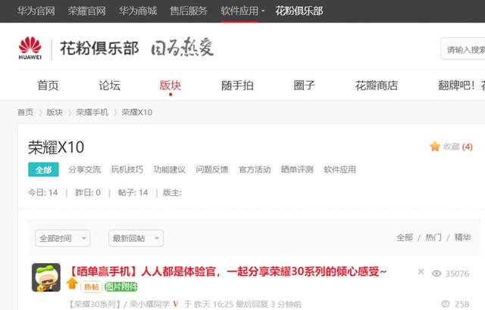Screen dimensions: 485x310
Task: Show 全部 posts in the right filter
Action: tap(405, 237)
